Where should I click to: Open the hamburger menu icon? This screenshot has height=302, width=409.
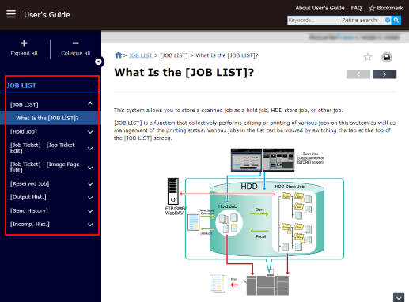pyautogui.click(x=11, y=14)
